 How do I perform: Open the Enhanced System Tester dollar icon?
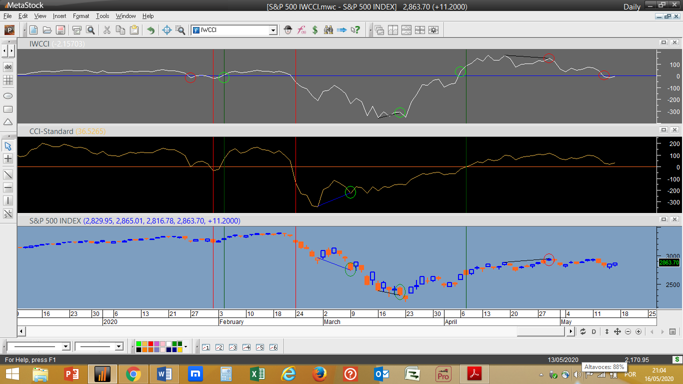315,30
